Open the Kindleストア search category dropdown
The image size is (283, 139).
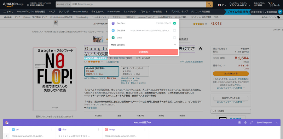(x=63, y=4)
